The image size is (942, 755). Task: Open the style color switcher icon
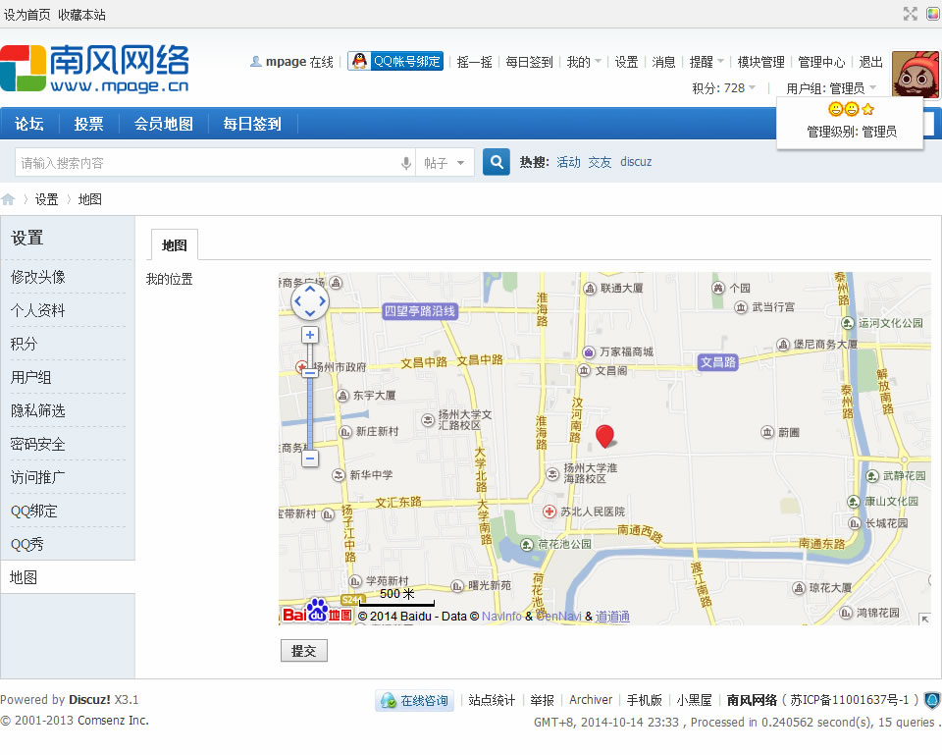point(931,14)
